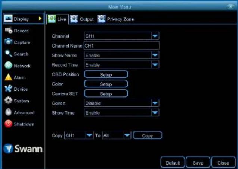Click Setup button for OSD Position
238x169 pixels.
(106, 74)
